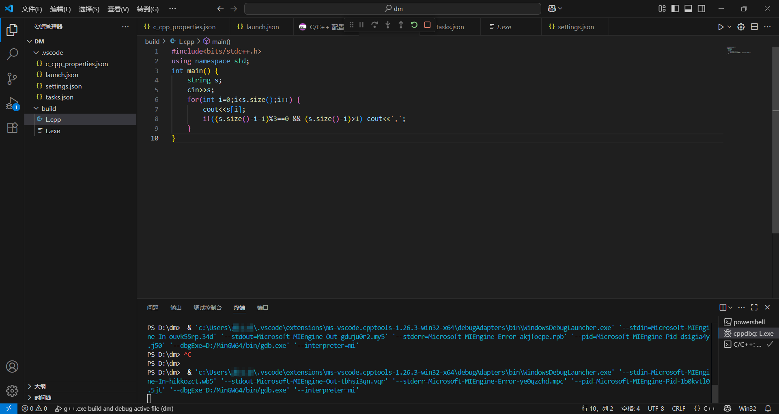This screenshot has width=779, height=414.
Task: Switch to 输出 output panel tab
Action: point(176,308)
